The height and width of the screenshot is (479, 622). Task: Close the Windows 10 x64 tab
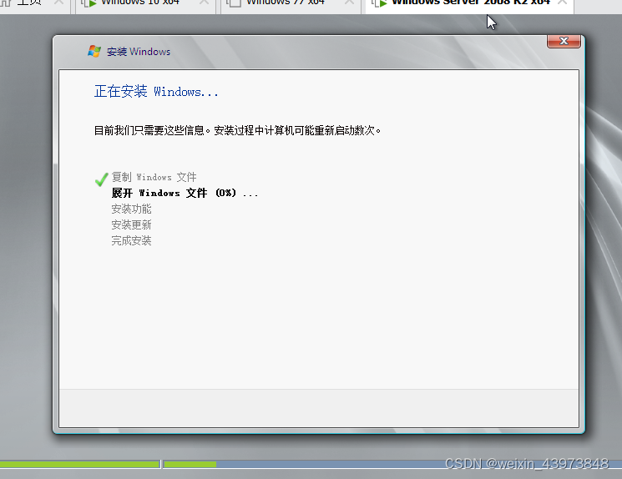pyautogui.click(x=205, y=3)
